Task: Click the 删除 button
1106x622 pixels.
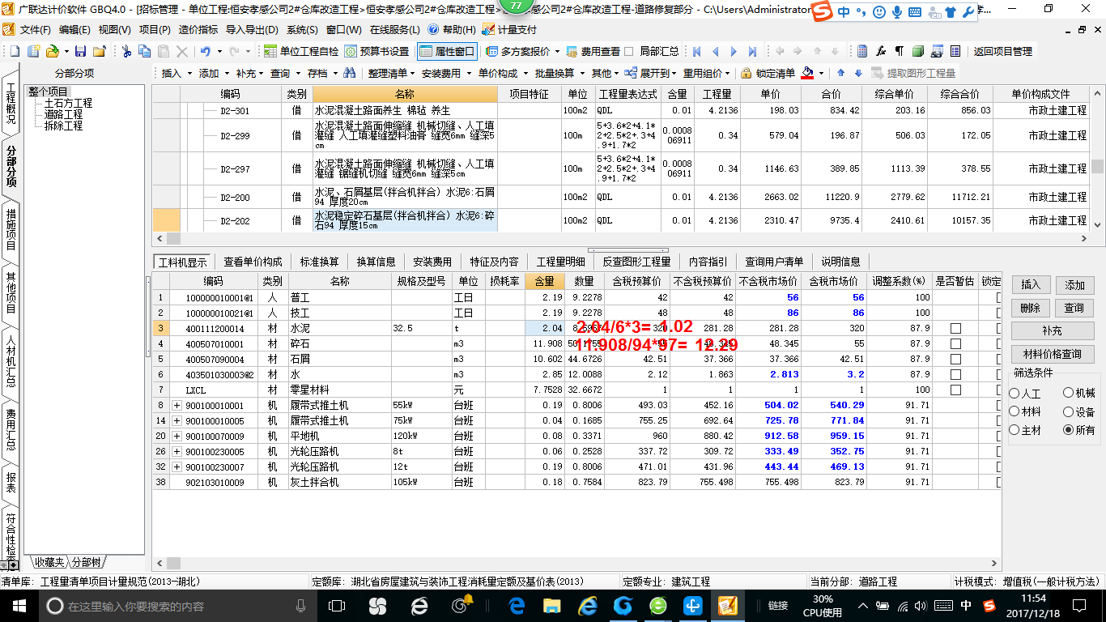Action: point(1031,308)
